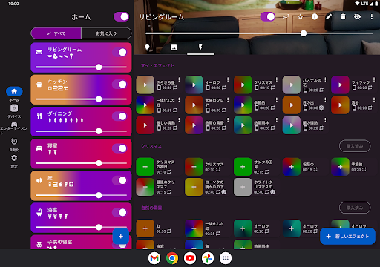Toggle the ダイニング room switch
The image size is (380, 267).
coord(119,116)
